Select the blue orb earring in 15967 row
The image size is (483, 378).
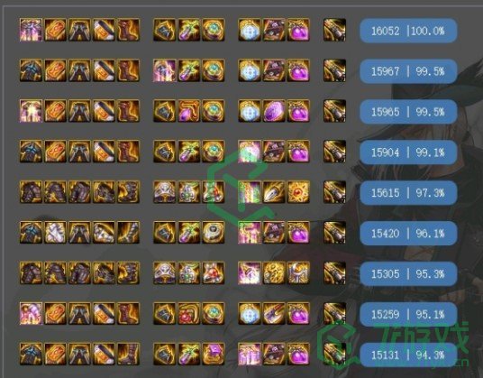(x=250, y=70)
